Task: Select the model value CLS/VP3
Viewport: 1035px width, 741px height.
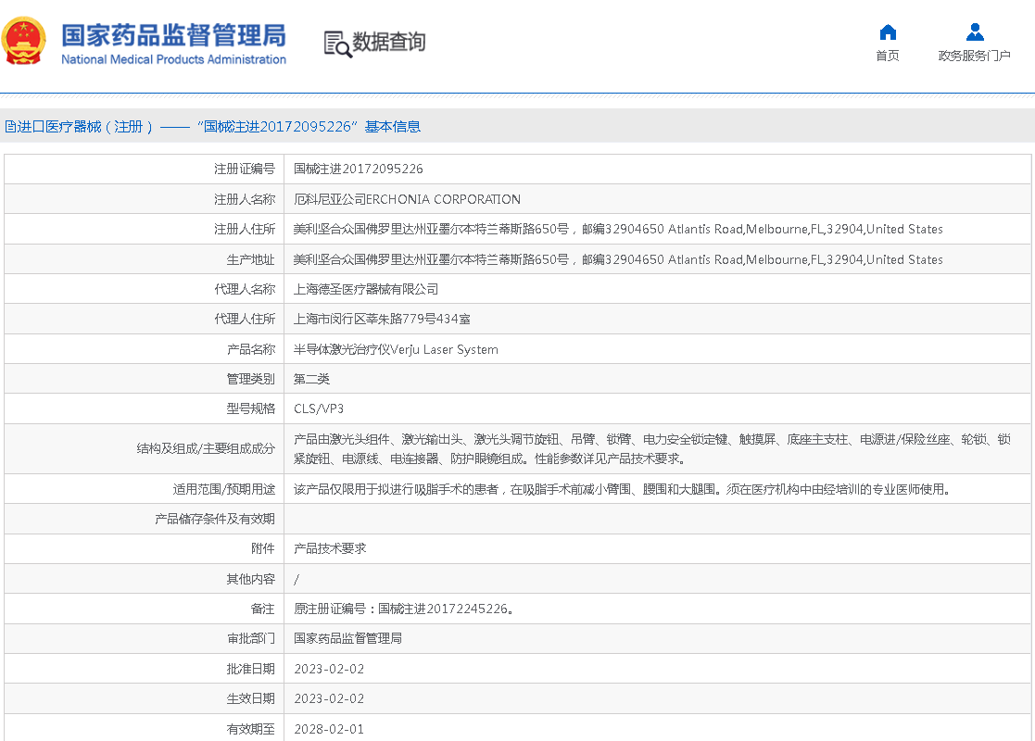Action: [x=319, y=408]
